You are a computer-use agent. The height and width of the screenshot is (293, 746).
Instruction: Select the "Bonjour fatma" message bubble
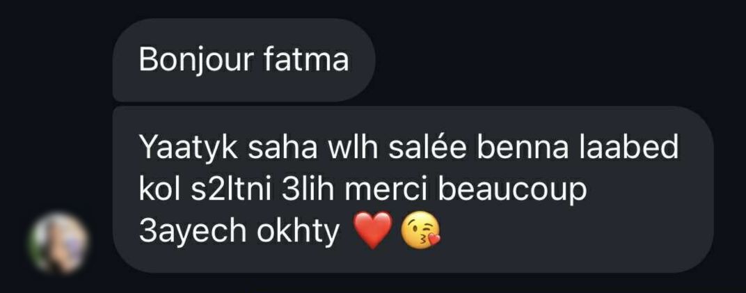[244, 60]
